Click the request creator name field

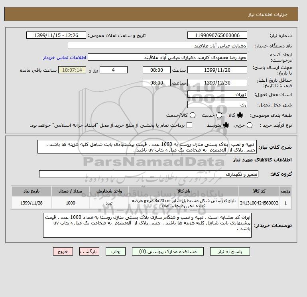point(167,57)
